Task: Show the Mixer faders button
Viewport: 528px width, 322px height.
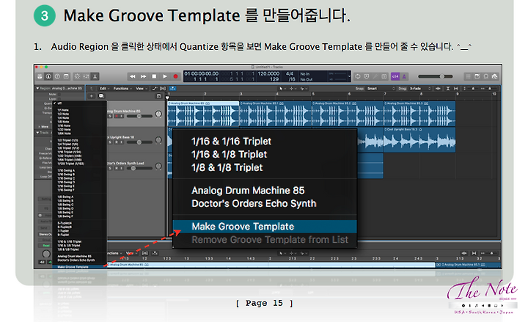Action: [x=87, y=76]
